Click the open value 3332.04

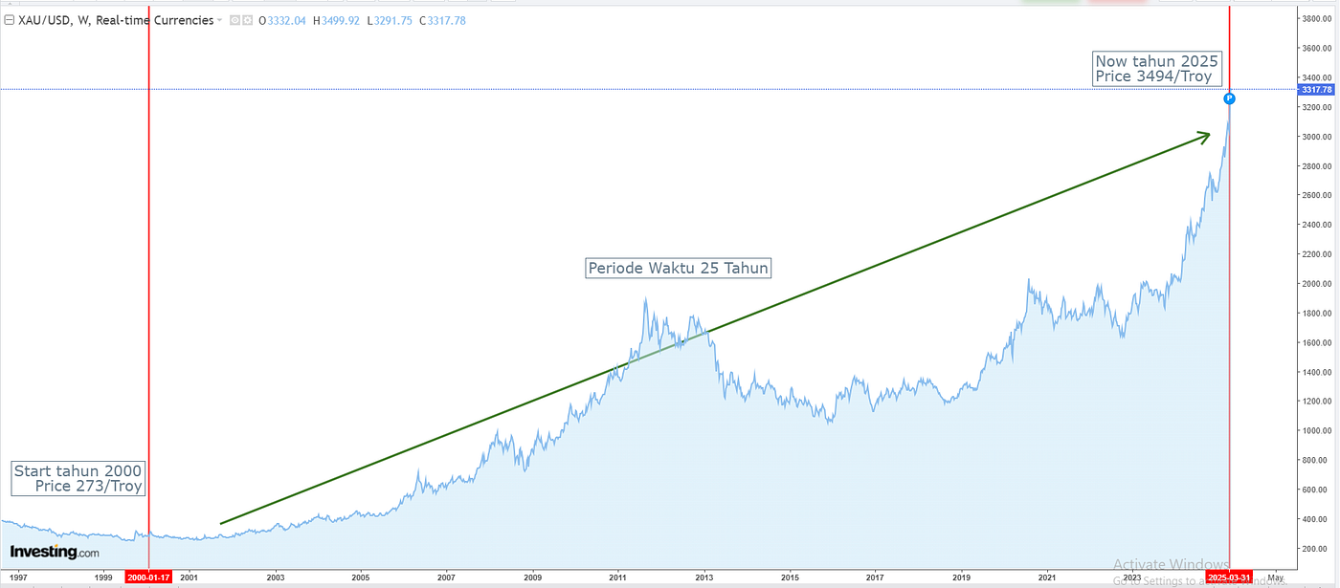tap(286, 20)
